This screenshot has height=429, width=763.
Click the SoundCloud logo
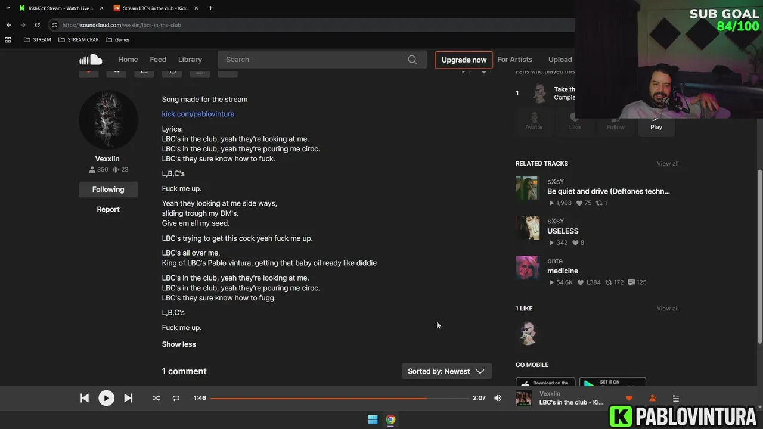click(x=91, y=60)
